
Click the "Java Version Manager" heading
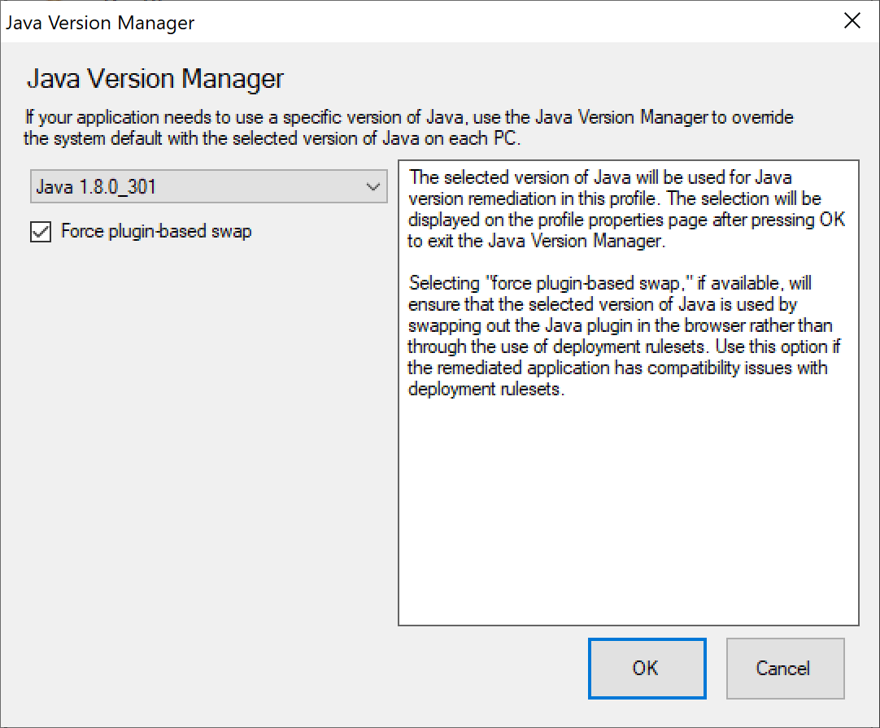coord(155,79)
